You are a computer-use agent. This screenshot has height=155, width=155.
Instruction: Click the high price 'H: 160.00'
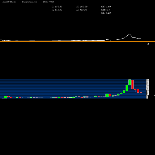(x=82, y=7)
